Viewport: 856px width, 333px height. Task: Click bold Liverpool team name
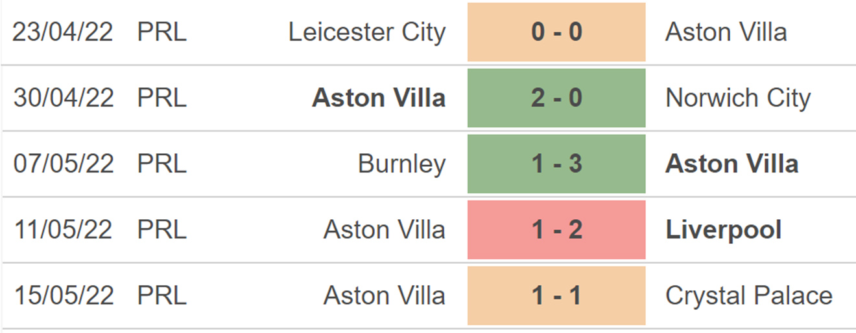(x=724, y=230)
